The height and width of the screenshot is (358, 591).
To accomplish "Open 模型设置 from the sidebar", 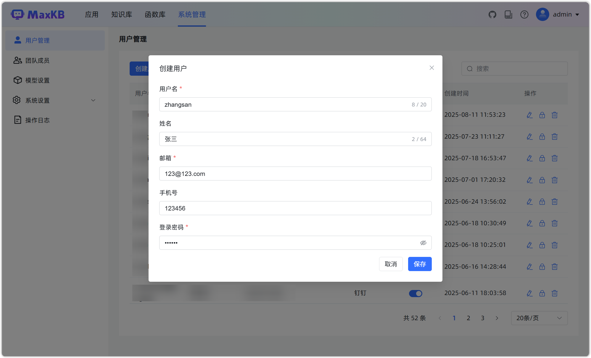I will (x=37, y=80).
